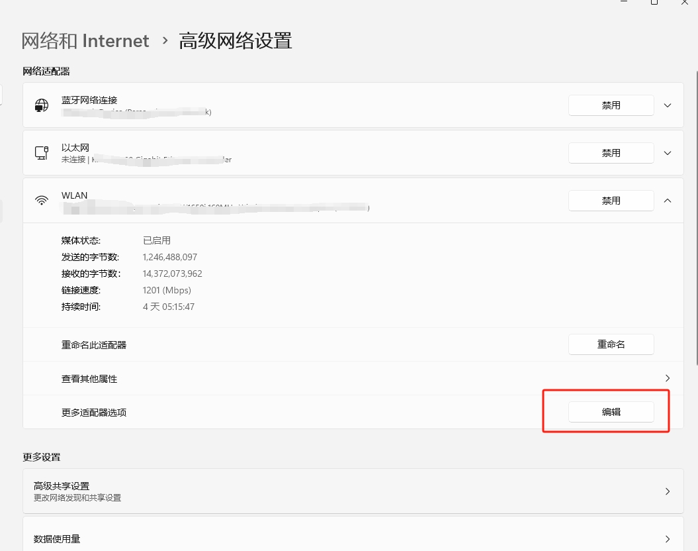This screenshot has height=551, width=698.
Task: Click the 重命名此适配器 label
Action: click(x=94, y=345)
